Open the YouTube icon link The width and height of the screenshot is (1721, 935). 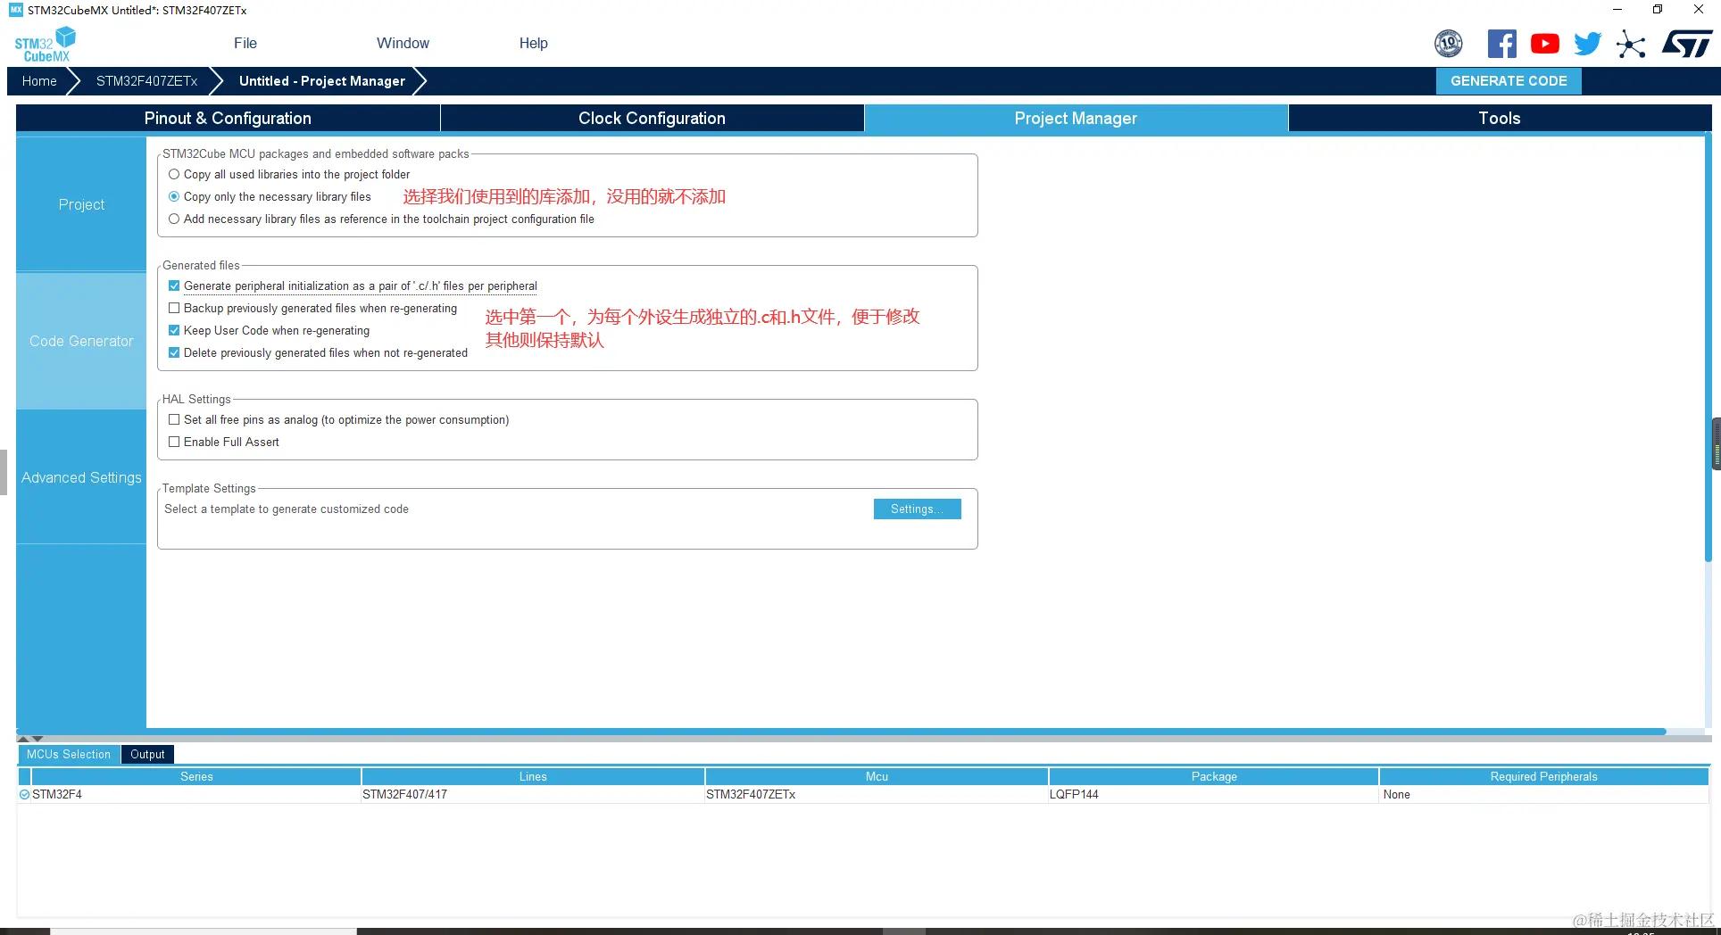1544,43
